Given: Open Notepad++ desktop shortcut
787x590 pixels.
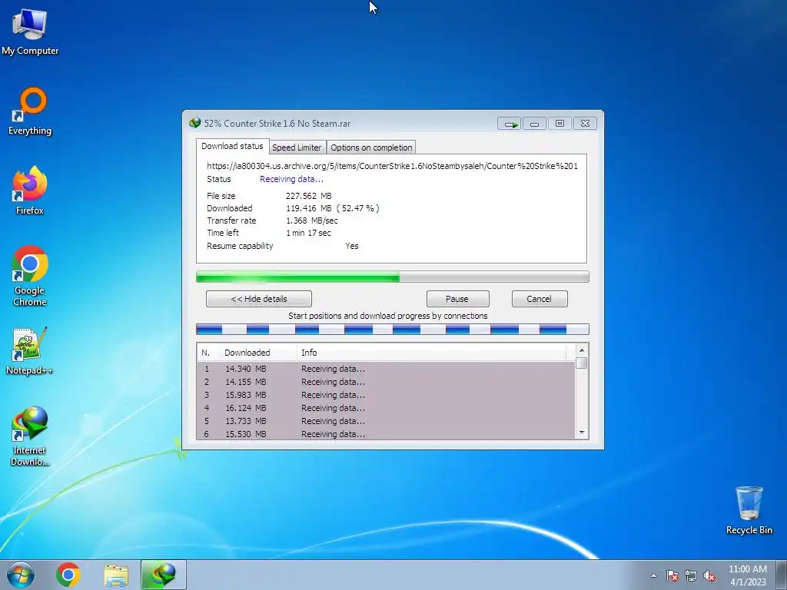Looking at the screenshot, I should (x=30, y=351).
